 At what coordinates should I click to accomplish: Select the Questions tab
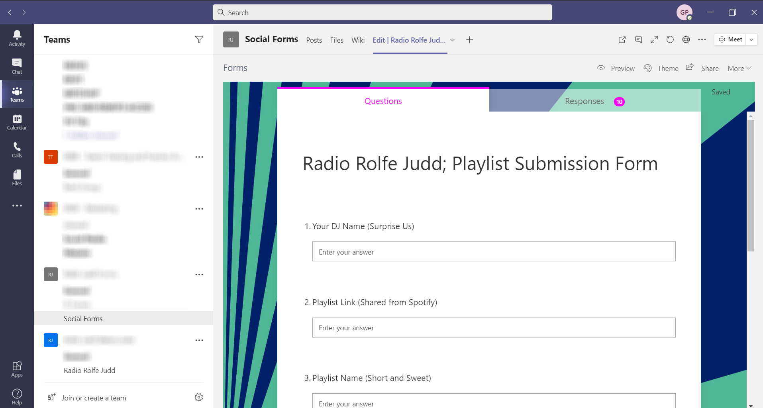[383, 101]
